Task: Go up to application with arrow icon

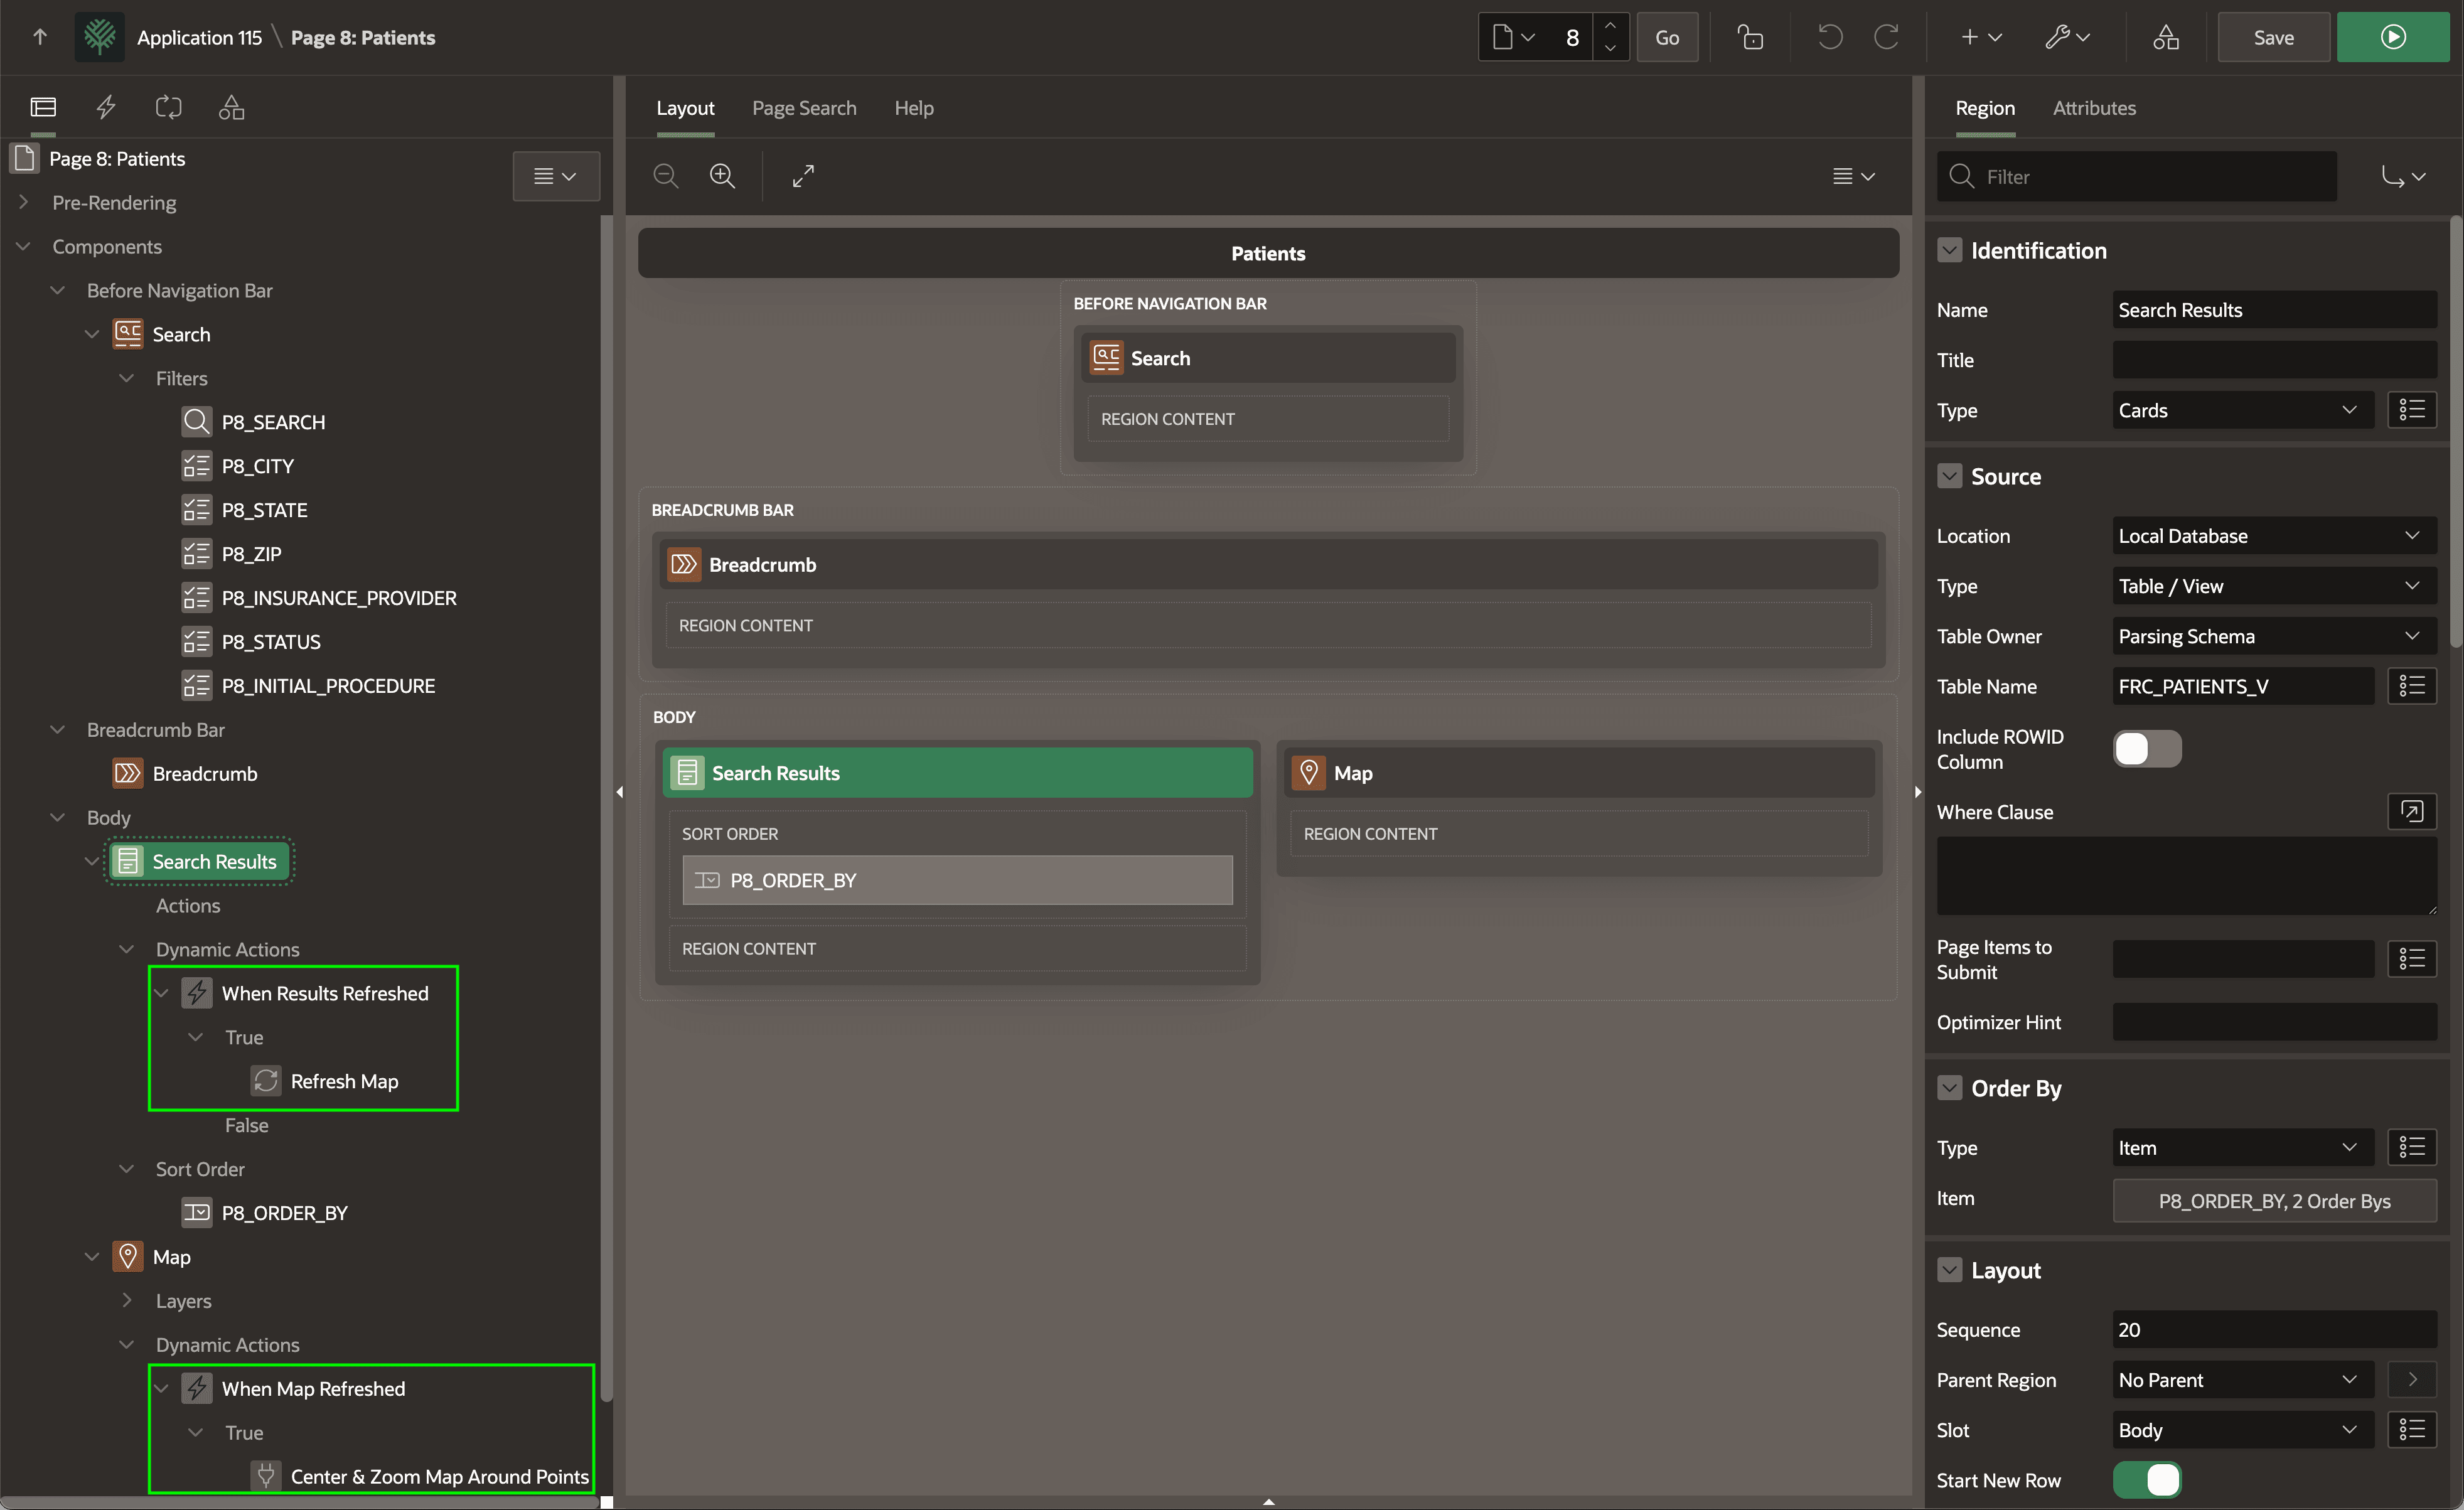Action: click(x=40, y=37)
